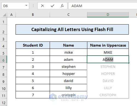137x106 pixels.
Task: Select column D header
Action: click(x=108, y=15)
